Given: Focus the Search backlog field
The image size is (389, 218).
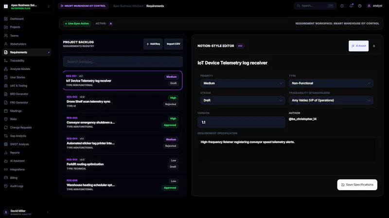Looking at the screenshot, I should pos(123,62).
